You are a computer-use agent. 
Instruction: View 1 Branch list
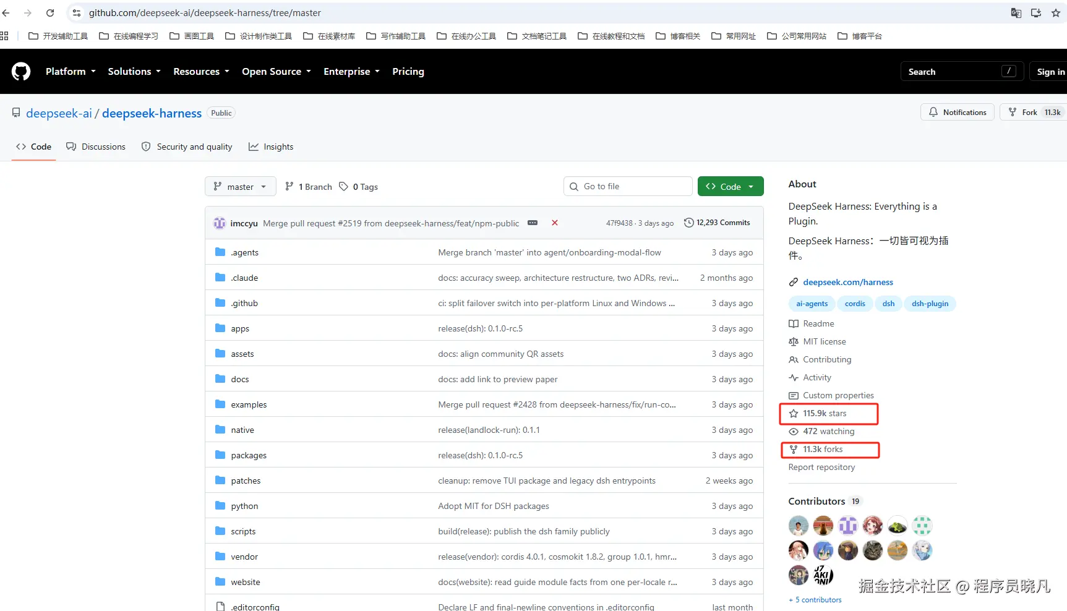tap(308, 187)
